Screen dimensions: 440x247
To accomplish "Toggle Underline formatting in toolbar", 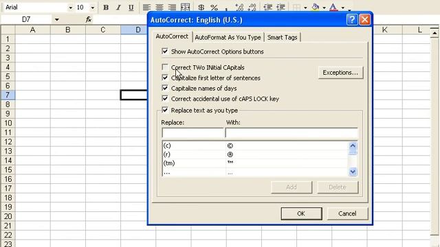I will point(131,8).
